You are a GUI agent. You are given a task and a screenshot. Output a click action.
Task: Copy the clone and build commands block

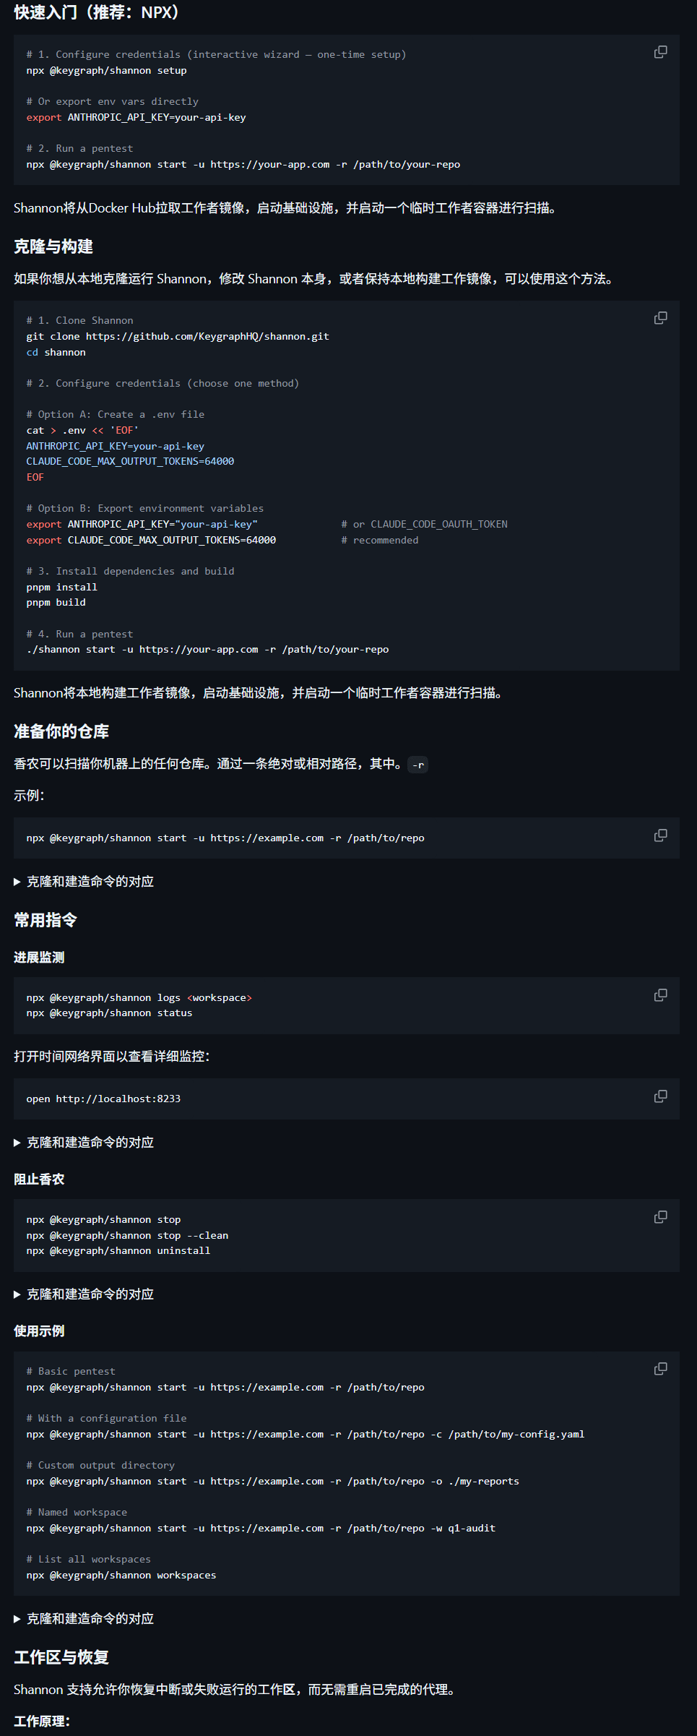[x=659, y=318]
